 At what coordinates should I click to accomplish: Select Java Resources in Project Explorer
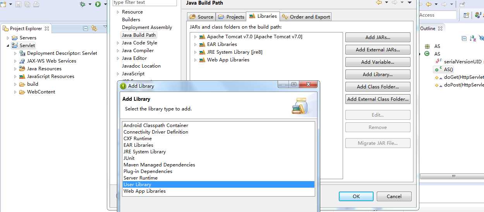click(x=44, y=69)
